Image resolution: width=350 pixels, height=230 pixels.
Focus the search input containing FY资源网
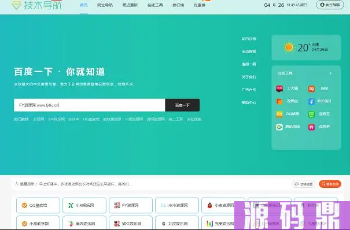coord(90,105)
